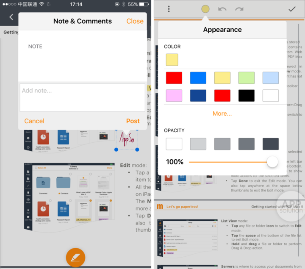Tap the yellow color circle in toolbar

205,9
